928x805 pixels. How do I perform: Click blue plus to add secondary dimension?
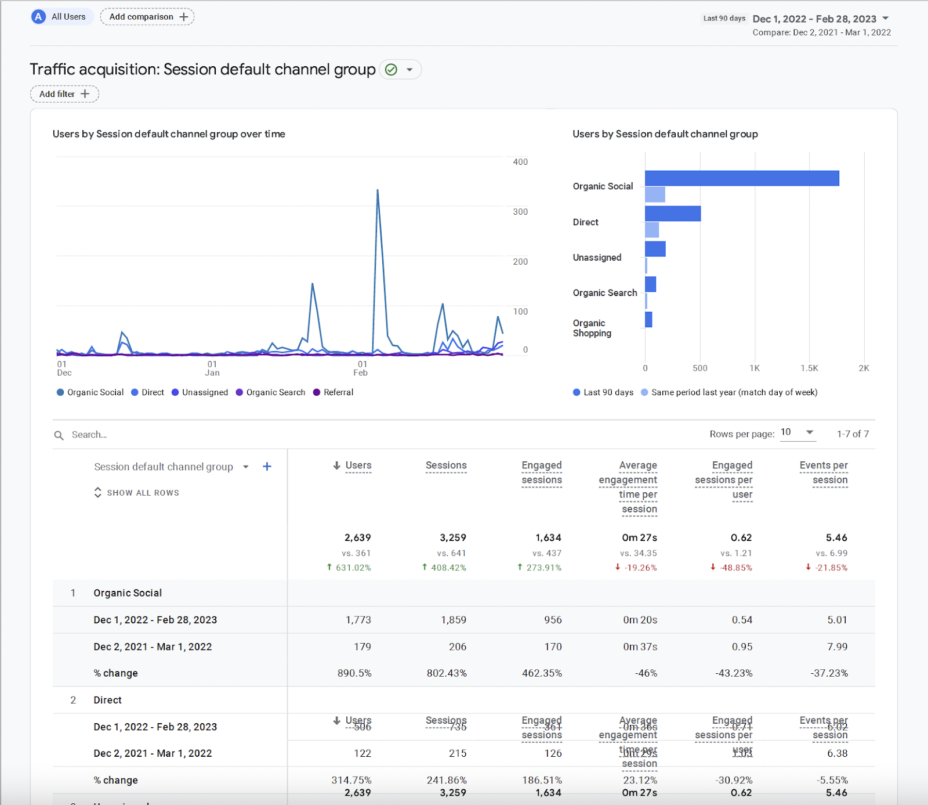pos(267,467)
